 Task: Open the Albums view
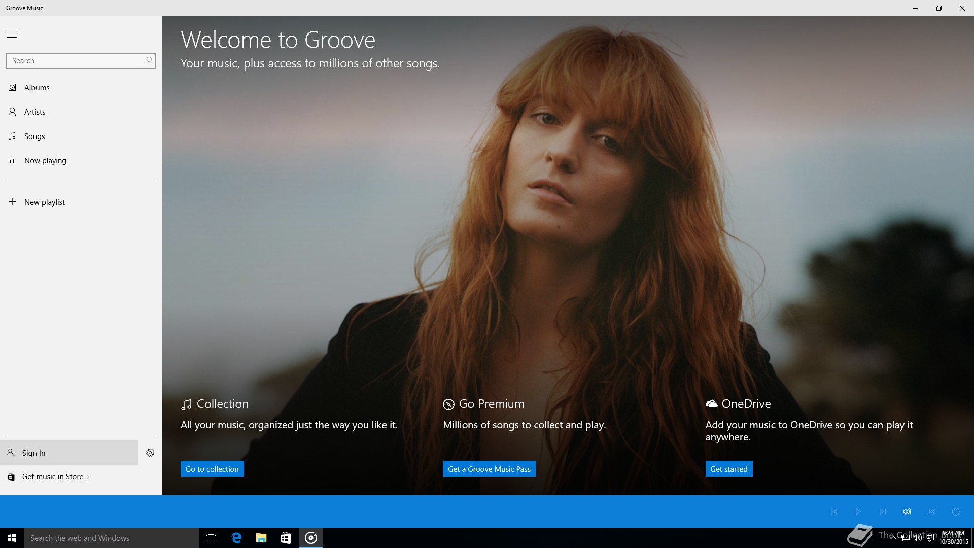81,87
